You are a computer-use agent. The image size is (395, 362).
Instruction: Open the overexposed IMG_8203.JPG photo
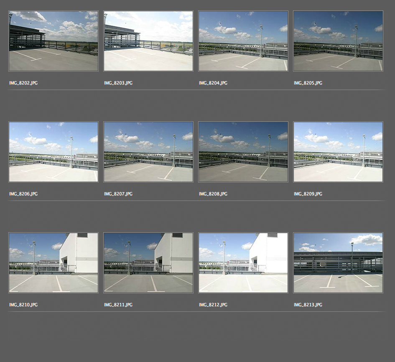(148, 41)
